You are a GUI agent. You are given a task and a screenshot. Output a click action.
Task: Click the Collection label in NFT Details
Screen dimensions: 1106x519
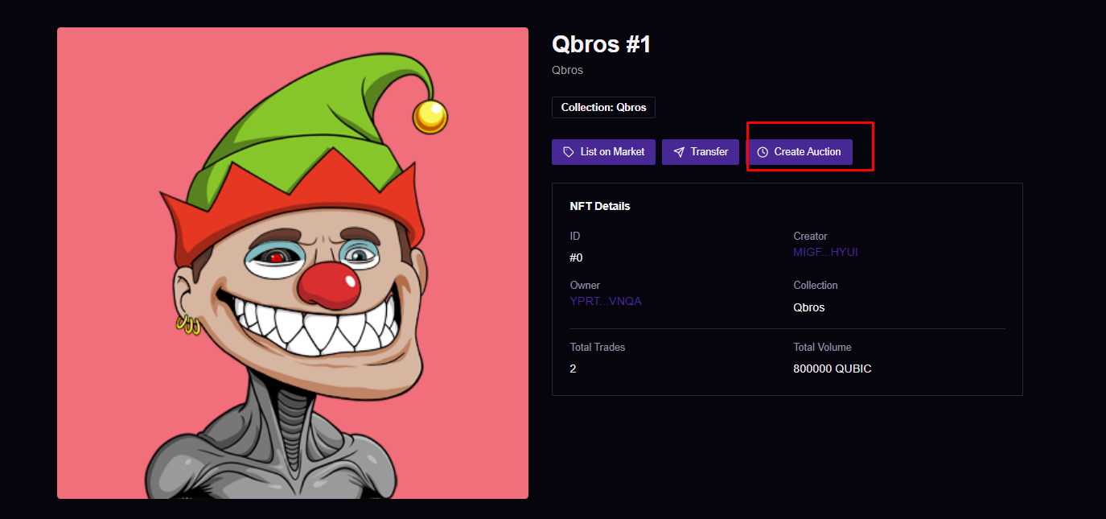coord(816,286)
